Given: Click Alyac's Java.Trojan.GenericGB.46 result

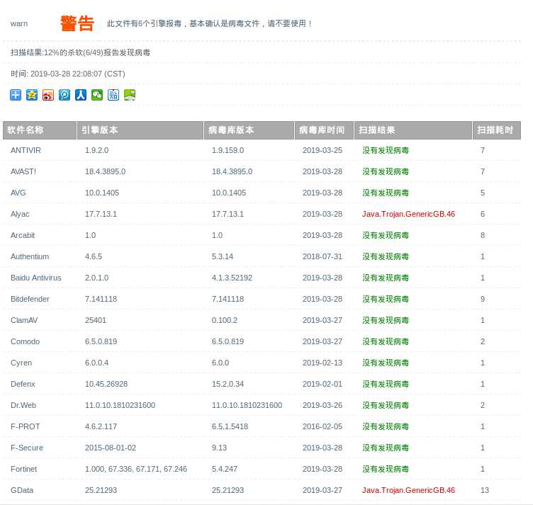Looking at the screenshot, I should click(408, 214).
